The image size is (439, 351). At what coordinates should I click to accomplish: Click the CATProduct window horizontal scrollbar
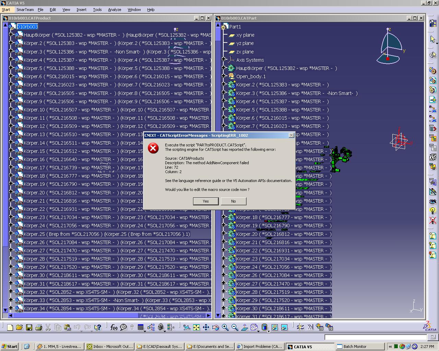pyautogui.click(x=109, y=315)
